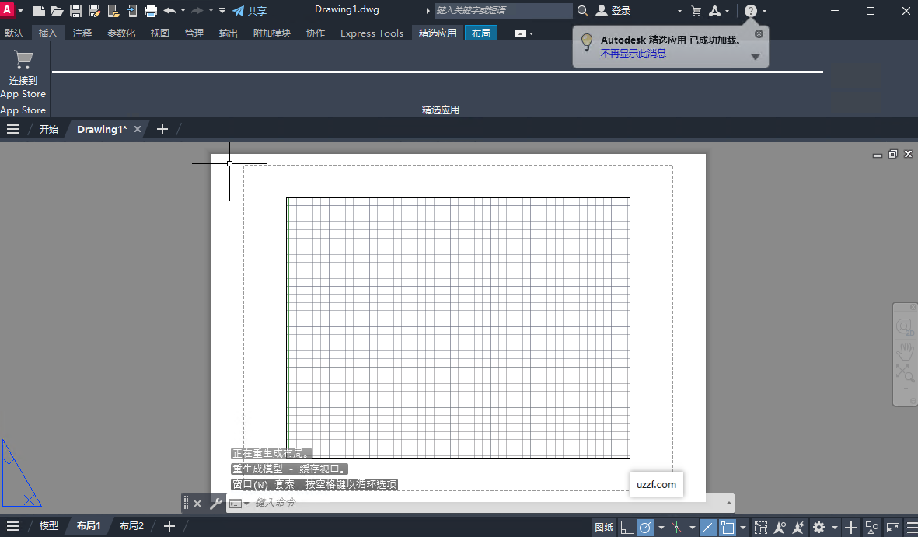Select the 图纸 (Paper) space button in status bar
The height and width of the screenshot is (537, 918).
pyautogui.click(x=603, y=526)
